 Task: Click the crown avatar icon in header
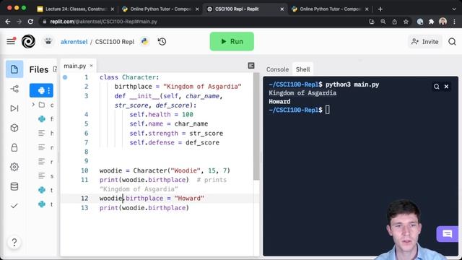(x=48, y=42)
